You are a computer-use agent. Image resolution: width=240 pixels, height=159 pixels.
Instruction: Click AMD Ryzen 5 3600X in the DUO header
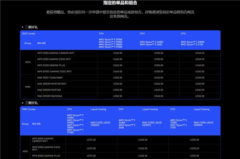click(152, 42)
